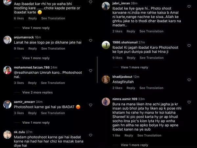Show 'View 1 more reply' under 1986.shahismail
The image size is (197, 148).
tap(134, 67)
